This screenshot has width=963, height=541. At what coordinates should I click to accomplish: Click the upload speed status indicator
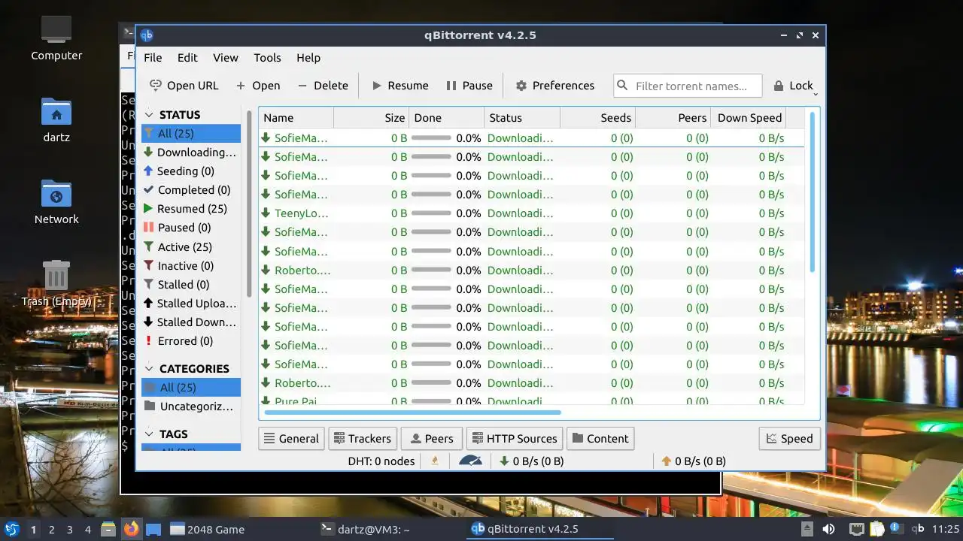coord(693,461)
